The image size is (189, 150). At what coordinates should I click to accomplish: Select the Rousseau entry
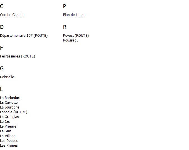tap(71, 40)
